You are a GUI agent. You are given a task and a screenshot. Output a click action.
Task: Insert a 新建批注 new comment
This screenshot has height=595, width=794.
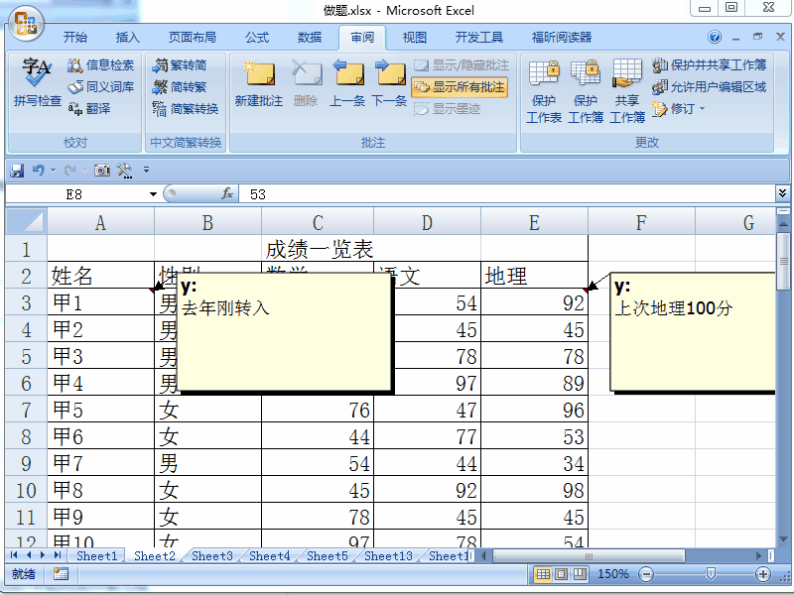coord(260,84)
